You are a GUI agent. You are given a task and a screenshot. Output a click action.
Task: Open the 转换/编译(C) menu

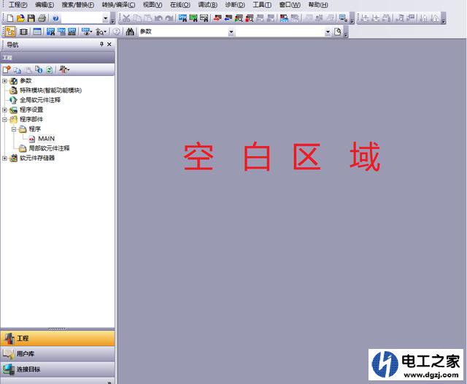(118, 4)
